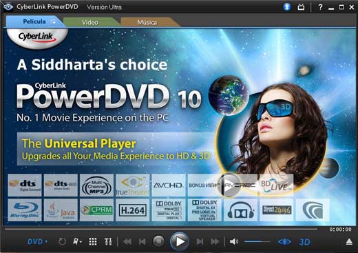Click the Java badge
The image size is (358, 253).
(x=61, y=210)
